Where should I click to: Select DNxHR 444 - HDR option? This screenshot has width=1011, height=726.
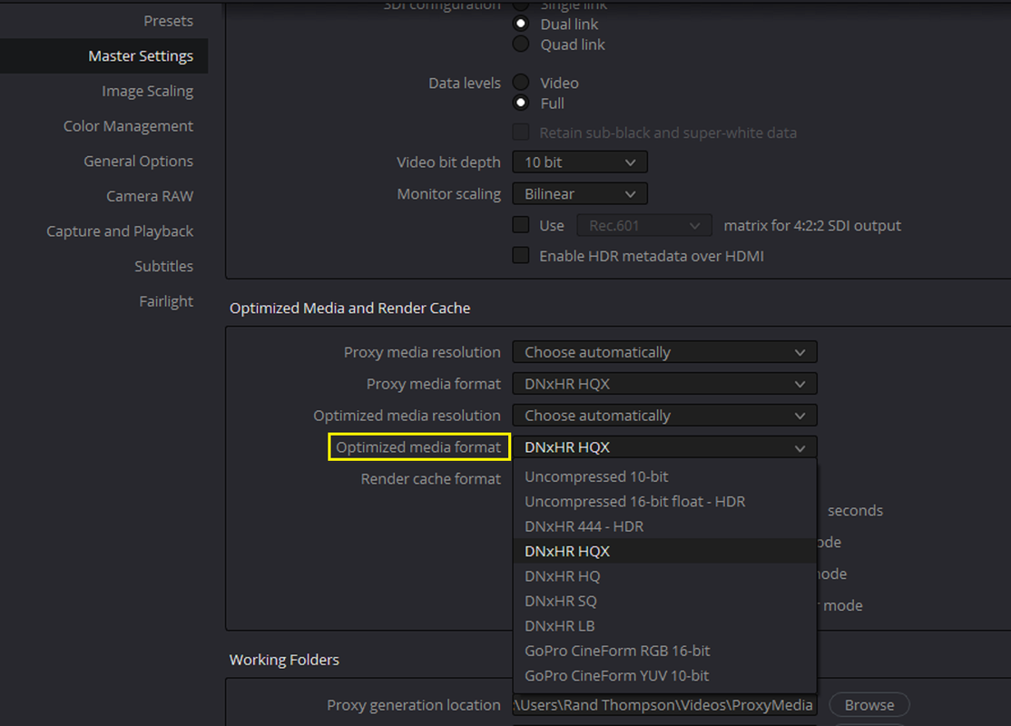pyautogui.click(x=664, y=526)
